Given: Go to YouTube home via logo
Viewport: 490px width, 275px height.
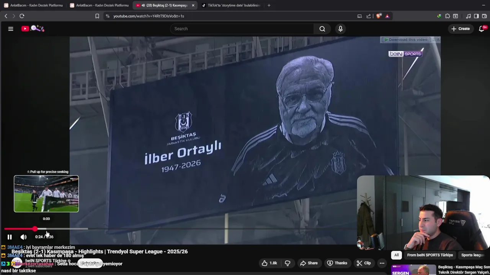Looking at the screenshot, I should coord(33,29).
